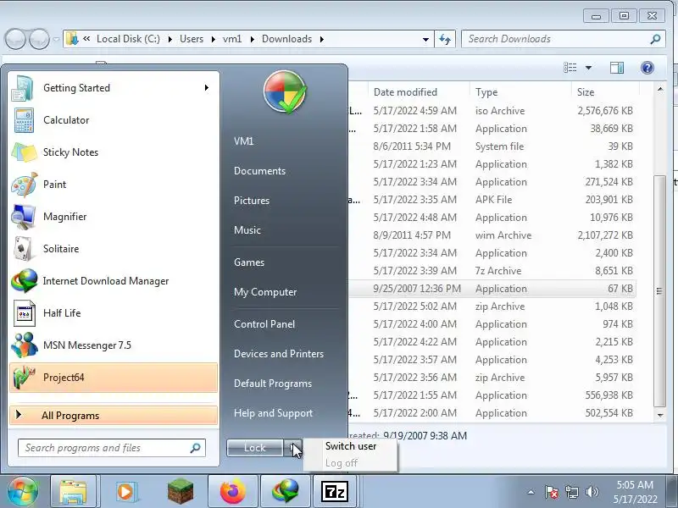Select the APK File row
This screenshot has height=508, width=678.
pyautogui.click(x=492, y=200)
